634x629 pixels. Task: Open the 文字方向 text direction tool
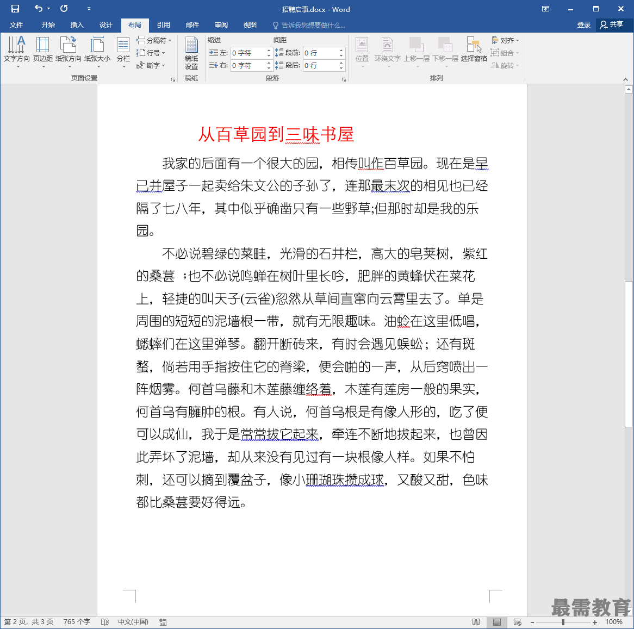(x=16, y=52)
